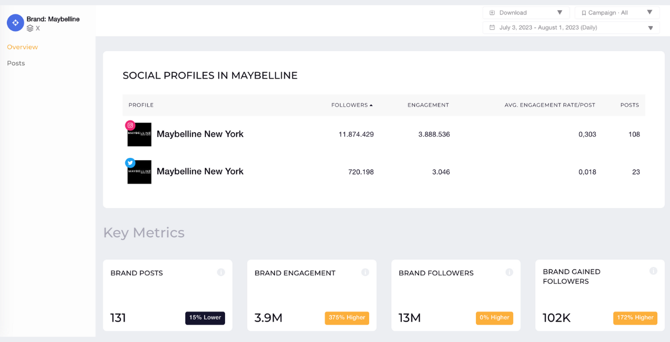Go to the Overview section
Screen dimensions: 670x342
click(22, 47)
